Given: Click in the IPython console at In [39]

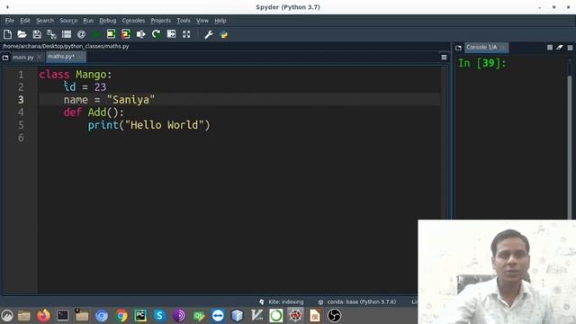Looking at the screenshot, I should click(x=481, y=63).
